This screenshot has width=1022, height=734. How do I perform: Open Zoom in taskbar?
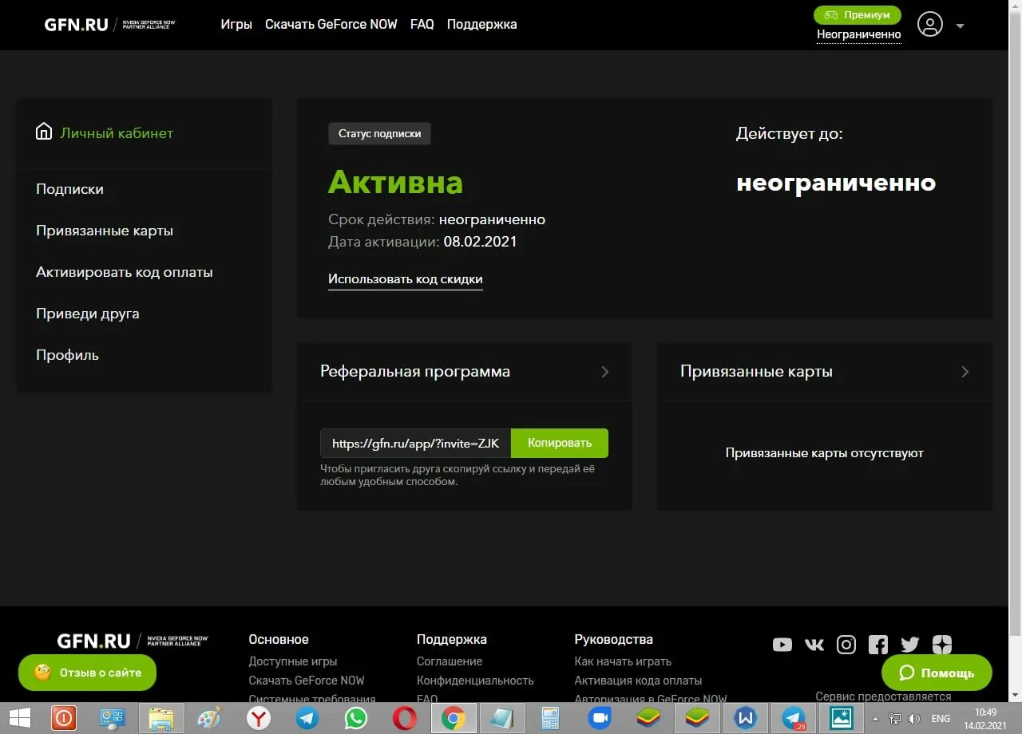click(599, 718)
